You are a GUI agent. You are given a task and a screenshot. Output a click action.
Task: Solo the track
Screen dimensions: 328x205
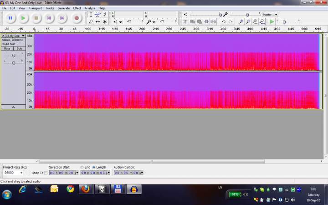[19, 49]
